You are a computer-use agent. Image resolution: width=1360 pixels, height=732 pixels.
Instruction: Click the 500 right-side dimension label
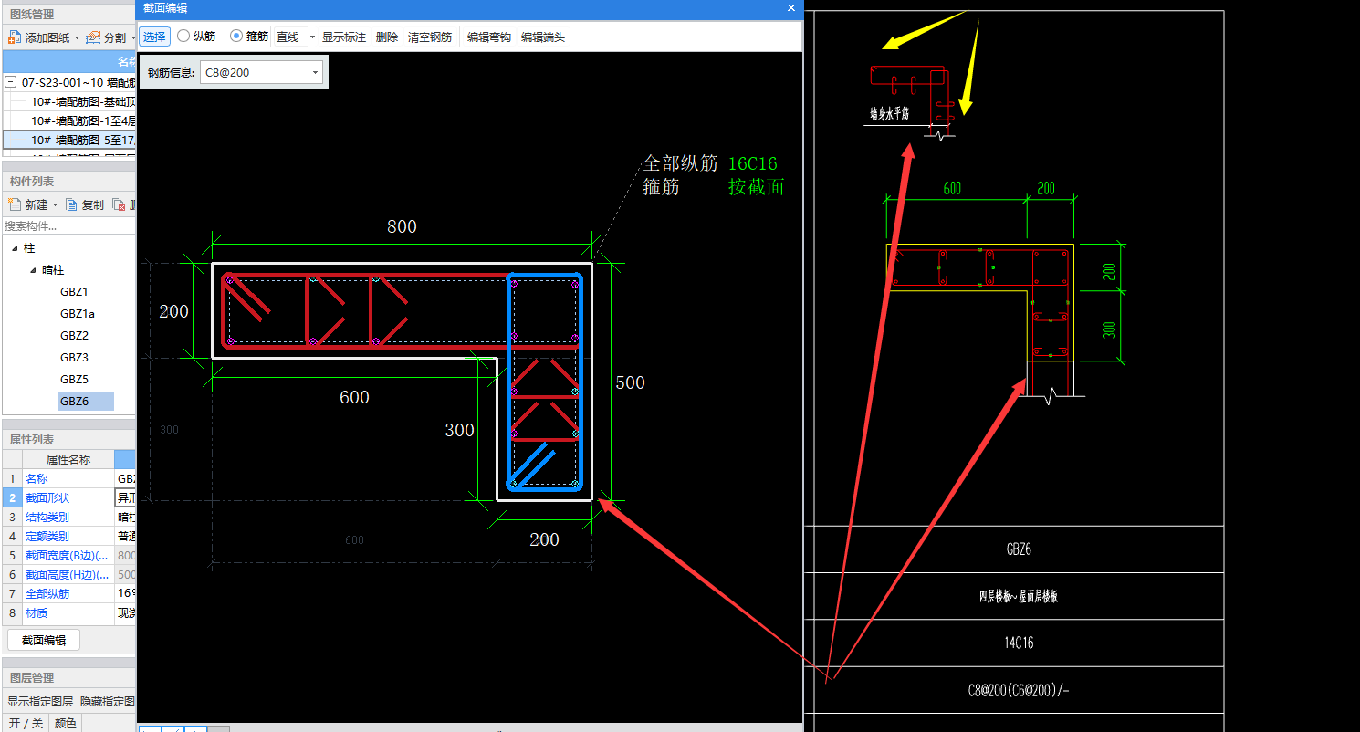630,382
